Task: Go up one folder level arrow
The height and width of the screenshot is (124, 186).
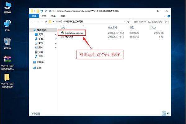Action: [x=46, y=22]
